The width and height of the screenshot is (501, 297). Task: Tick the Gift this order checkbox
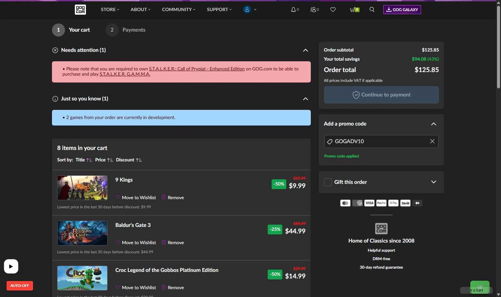coord(328,182)
